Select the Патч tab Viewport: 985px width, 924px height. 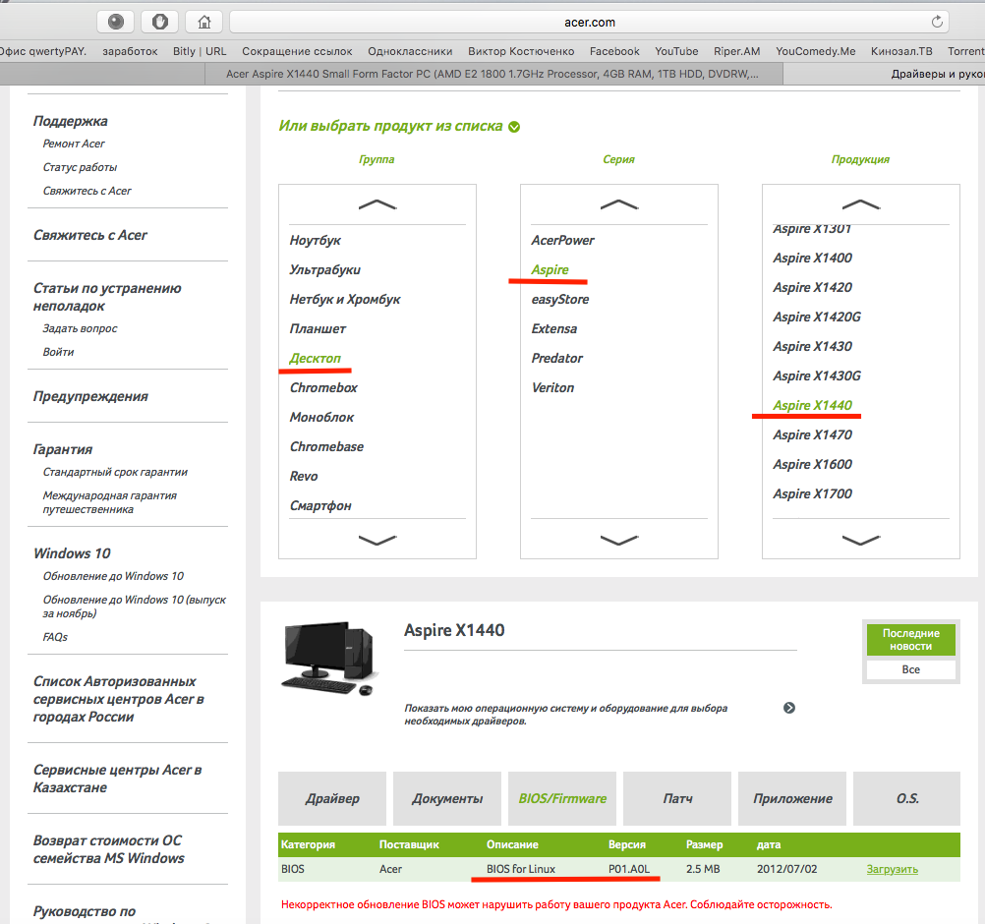click(677, 798)
